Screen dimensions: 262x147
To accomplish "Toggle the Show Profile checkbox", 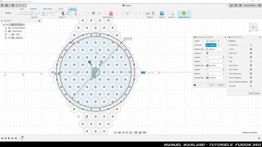I will pos(251,65).
